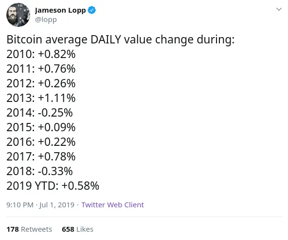This screenshot has width=288, height=240.
Task: Visit the @lopp handle link
Action: pyautogui.click(x=46, y=20)
